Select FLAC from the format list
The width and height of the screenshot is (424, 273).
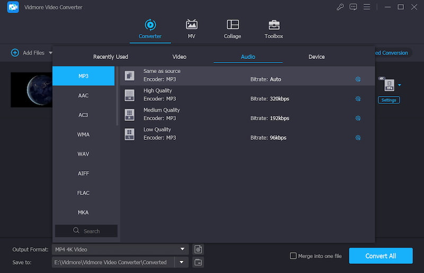(83, 193)
